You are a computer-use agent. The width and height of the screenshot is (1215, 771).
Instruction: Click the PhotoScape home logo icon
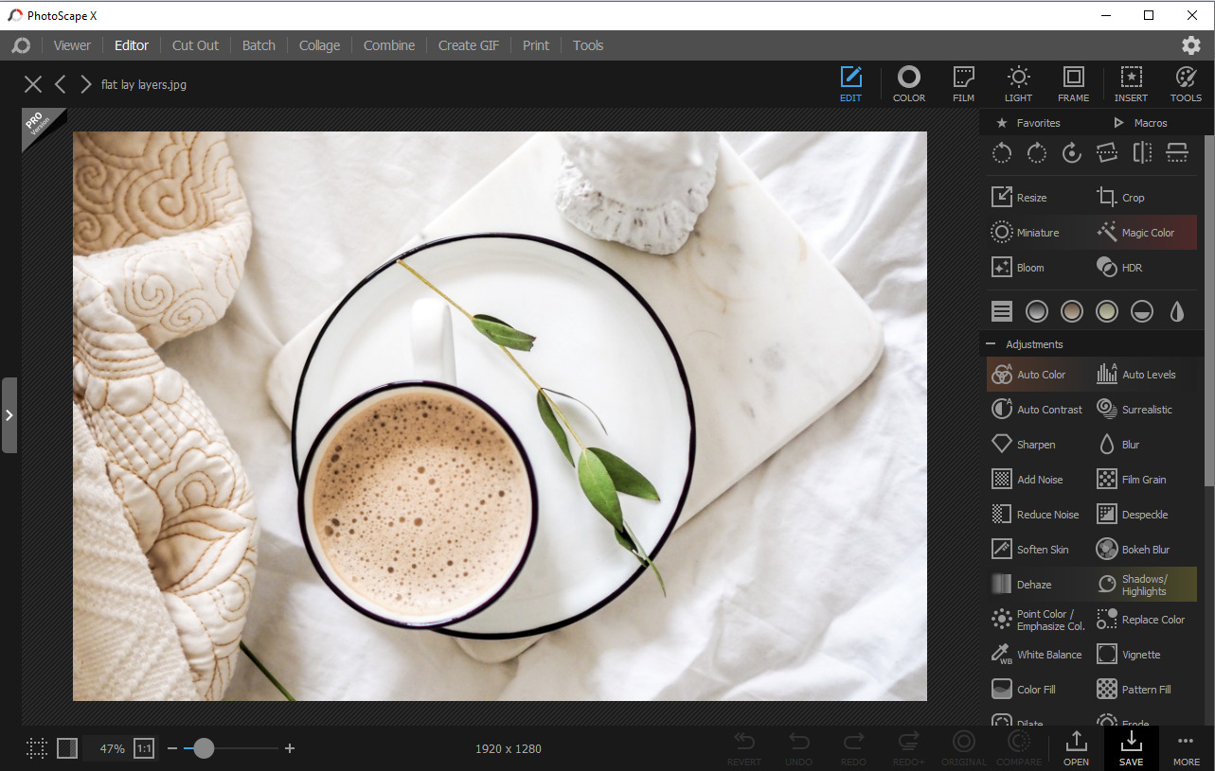click(x=21, y=45)
